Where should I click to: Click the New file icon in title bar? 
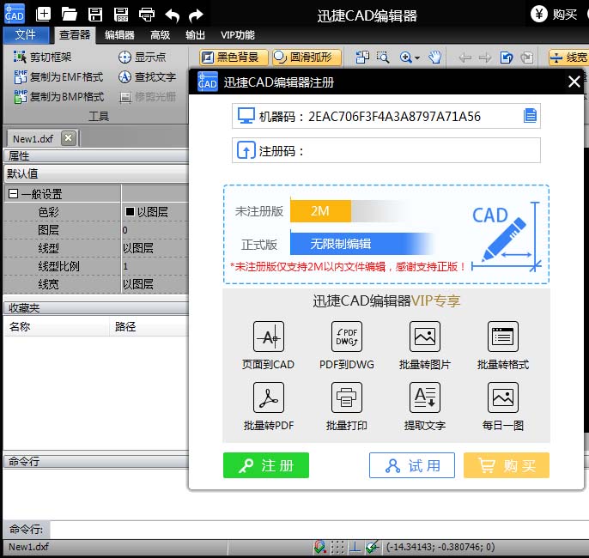coord(43,15)
